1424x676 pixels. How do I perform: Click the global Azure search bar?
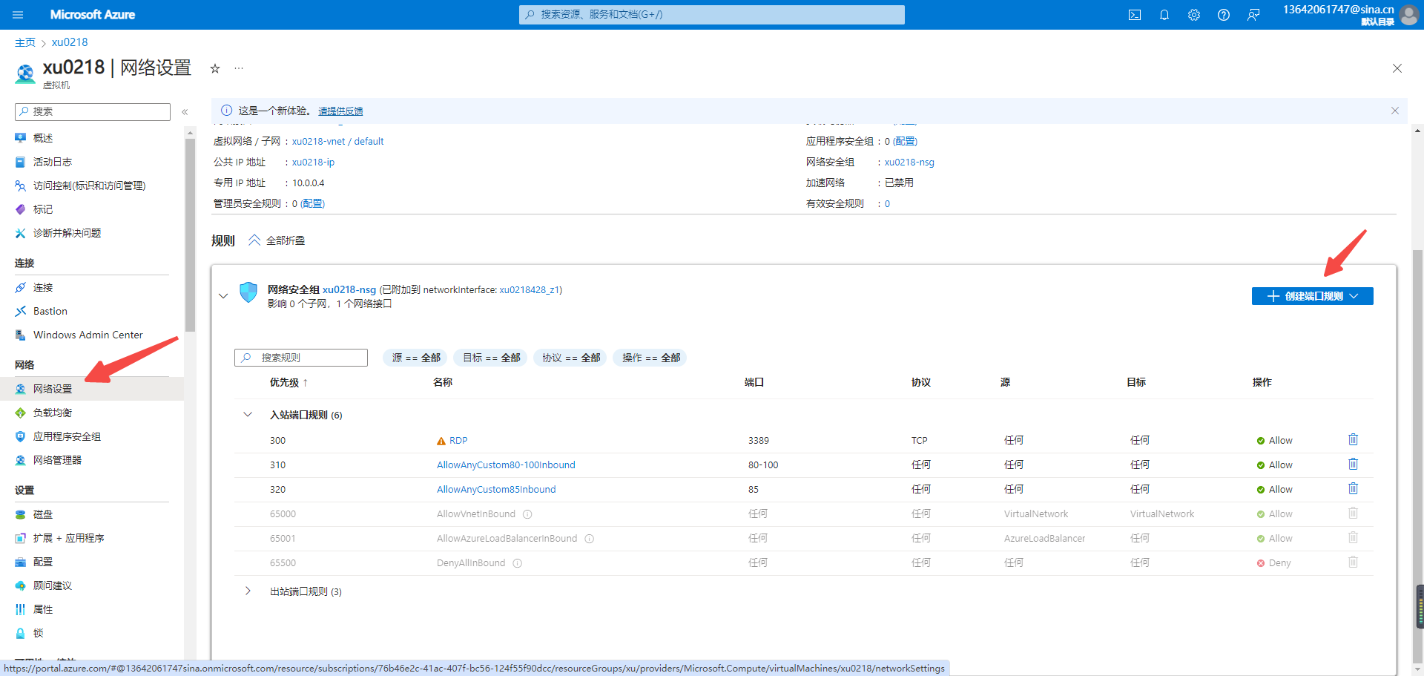(x=712, y=15)
